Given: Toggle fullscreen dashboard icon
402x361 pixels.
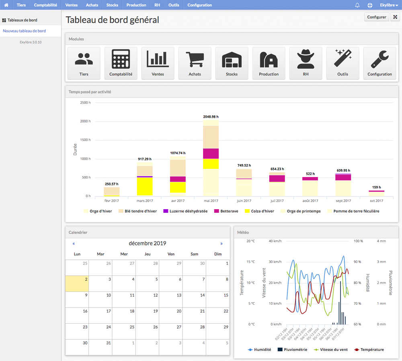Looking at the screenshot, I should pyautogui.click(x=395, y=17).
